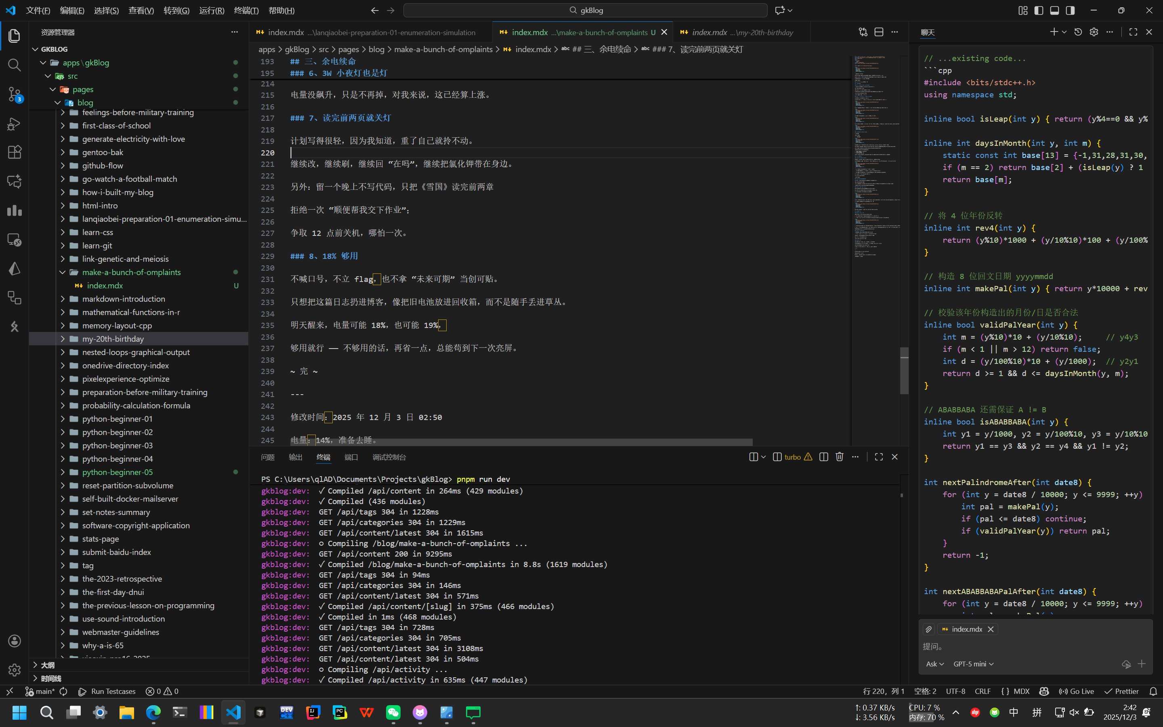Switch to the 输出 panel tab
1163x727 pixels.
(295, 457)
